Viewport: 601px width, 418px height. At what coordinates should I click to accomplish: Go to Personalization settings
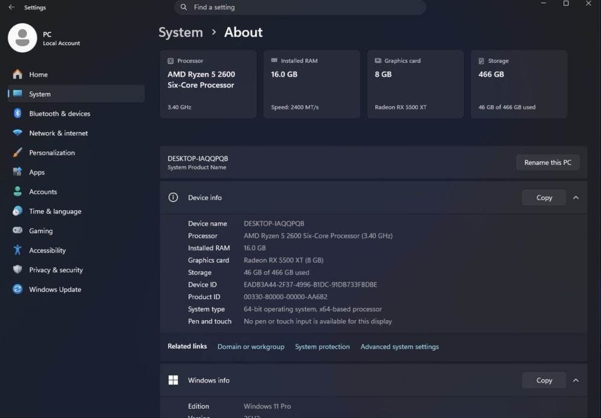click(x=76, y=153)
